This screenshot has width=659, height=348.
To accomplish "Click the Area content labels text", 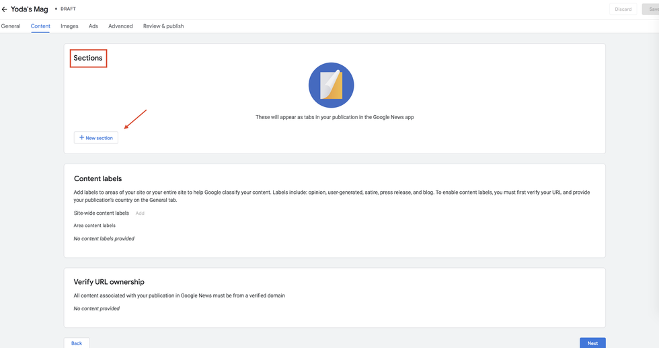I will [95, 225].
